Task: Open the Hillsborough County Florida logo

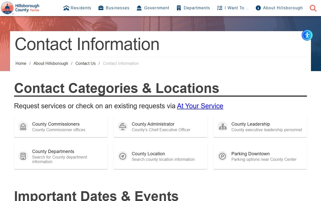Action: click(x=21, y=8)
